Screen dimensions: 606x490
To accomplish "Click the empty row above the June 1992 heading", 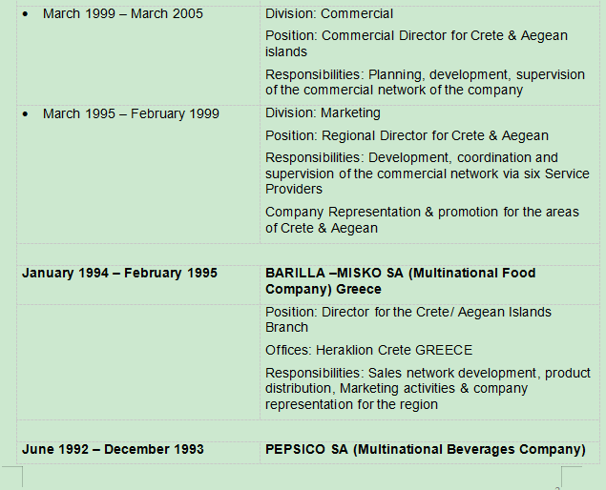I will [x=286, y=428].
